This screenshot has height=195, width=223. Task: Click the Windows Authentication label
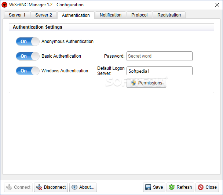pos(65,71)
